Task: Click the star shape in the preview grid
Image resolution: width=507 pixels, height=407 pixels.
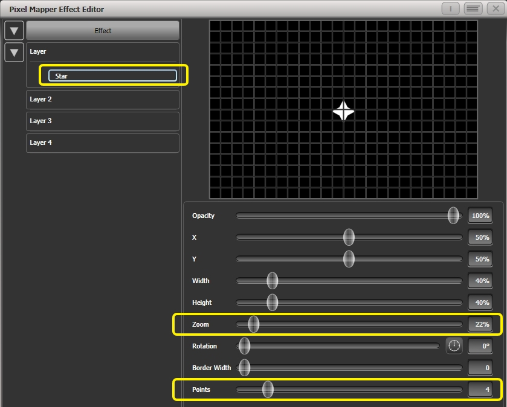Action: pos(344,111)
